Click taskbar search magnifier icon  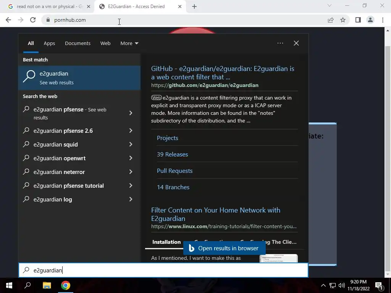coord(27,285)
